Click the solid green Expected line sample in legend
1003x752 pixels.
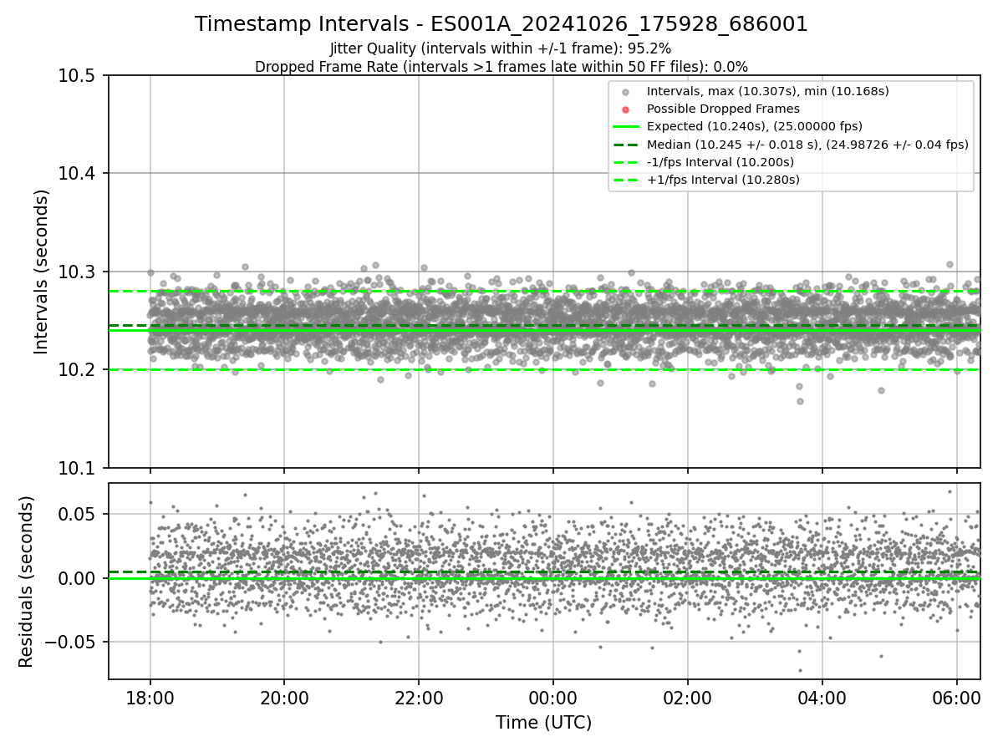[626, 127]
